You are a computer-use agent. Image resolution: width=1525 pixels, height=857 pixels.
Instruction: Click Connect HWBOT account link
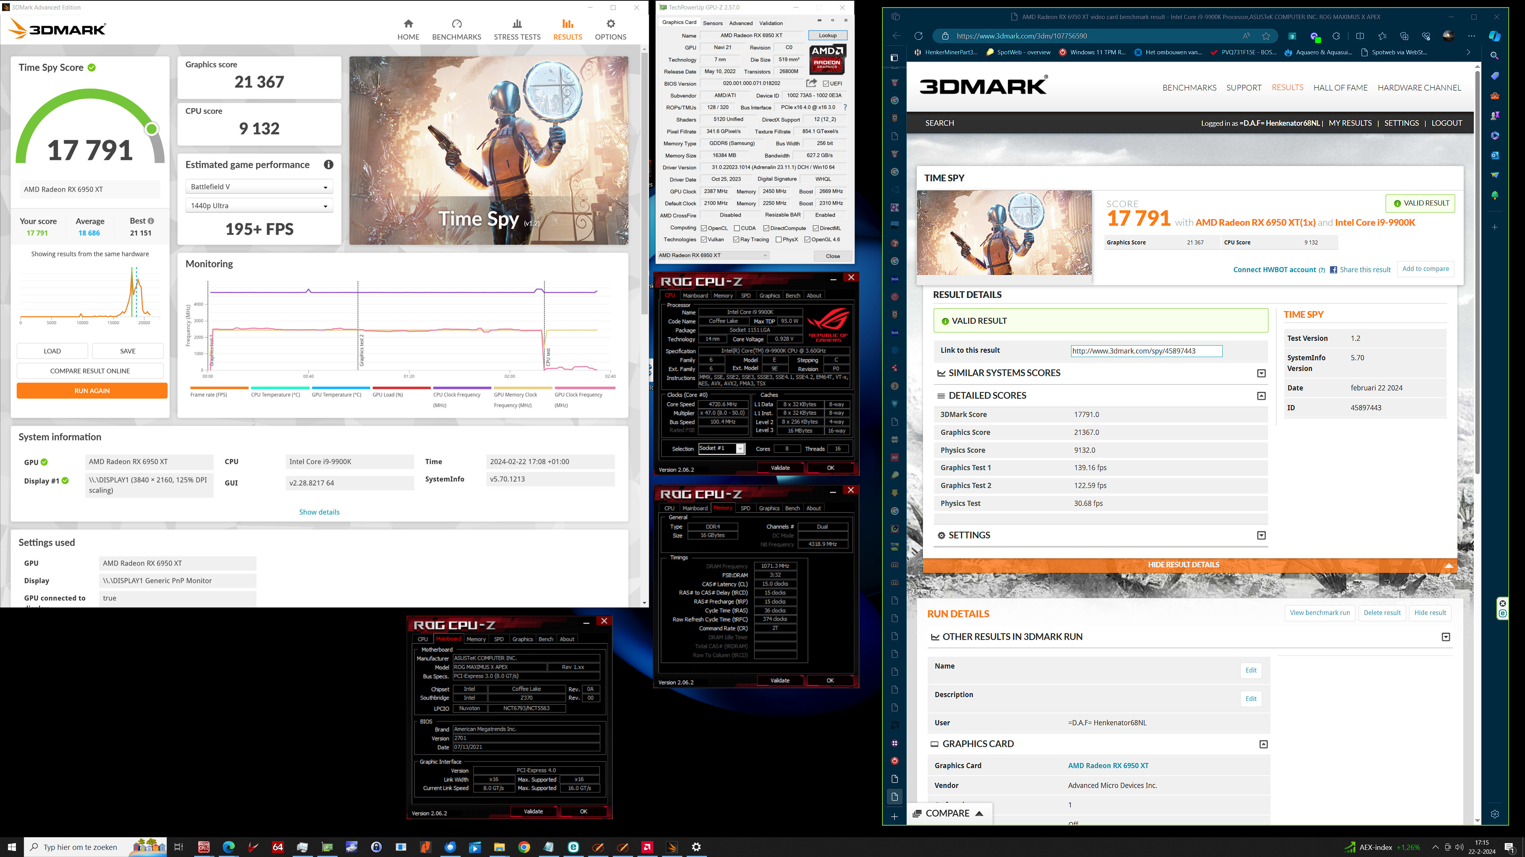(1274, 270)
